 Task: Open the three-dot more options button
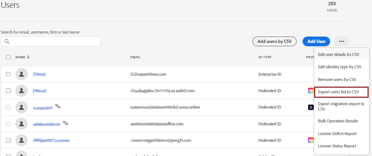pos(341,41)
